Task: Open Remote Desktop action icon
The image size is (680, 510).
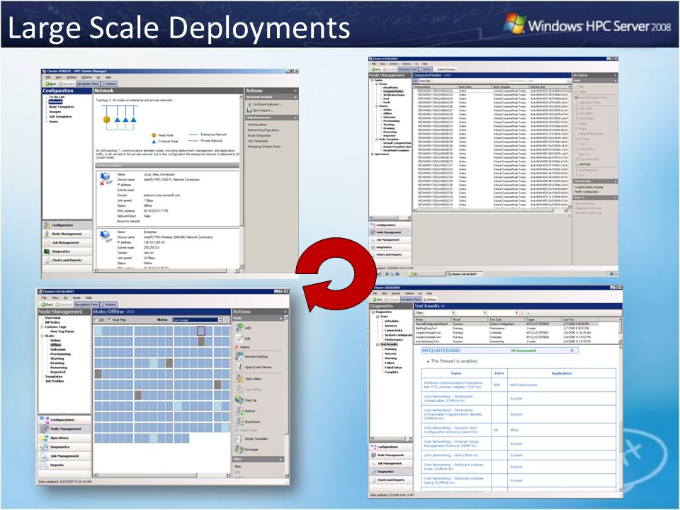Action: (239, 356)
